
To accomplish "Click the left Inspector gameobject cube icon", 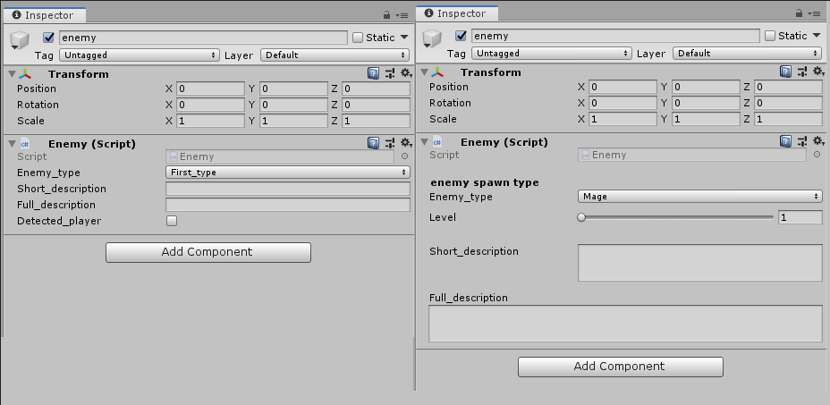I will point(20,39).
